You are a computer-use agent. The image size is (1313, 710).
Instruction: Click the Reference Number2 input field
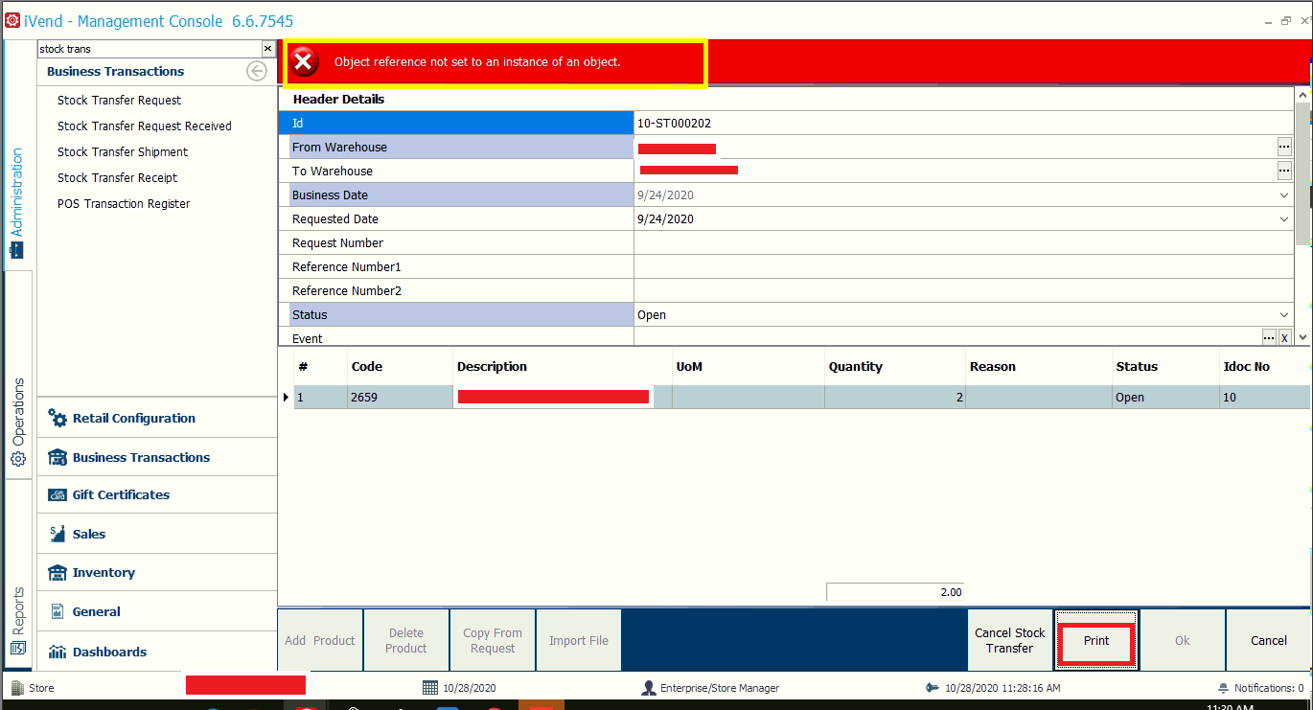click(963, 290)
